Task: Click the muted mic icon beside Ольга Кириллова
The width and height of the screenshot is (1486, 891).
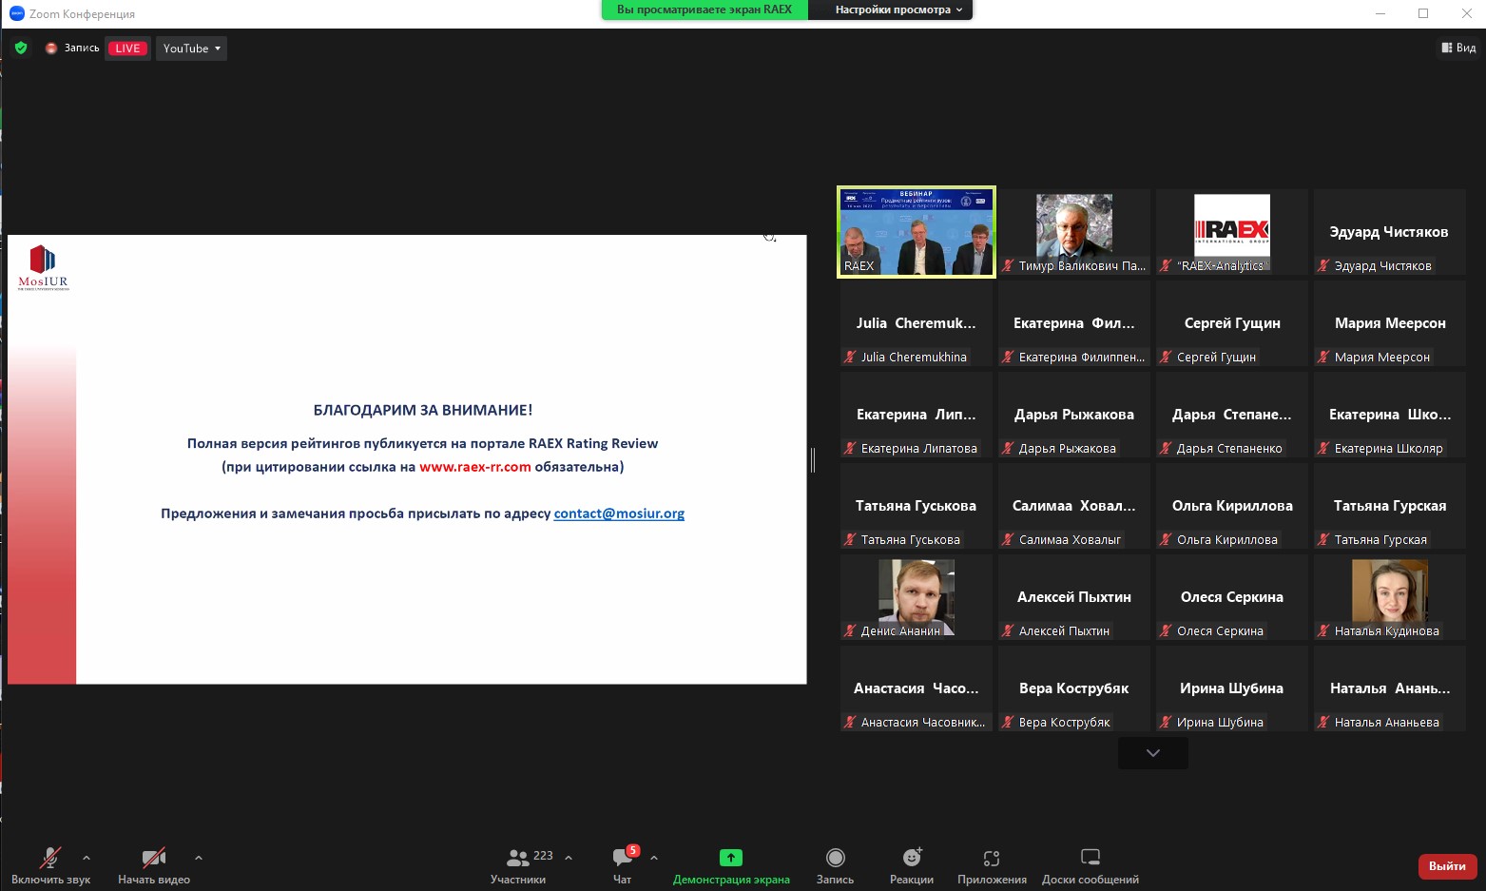Action: (1166, 540)
